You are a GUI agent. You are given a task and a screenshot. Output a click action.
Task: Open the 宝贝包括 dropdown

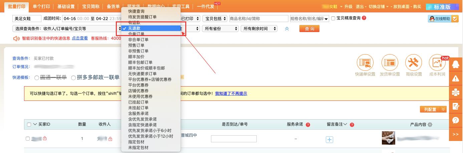pos(214,19)
